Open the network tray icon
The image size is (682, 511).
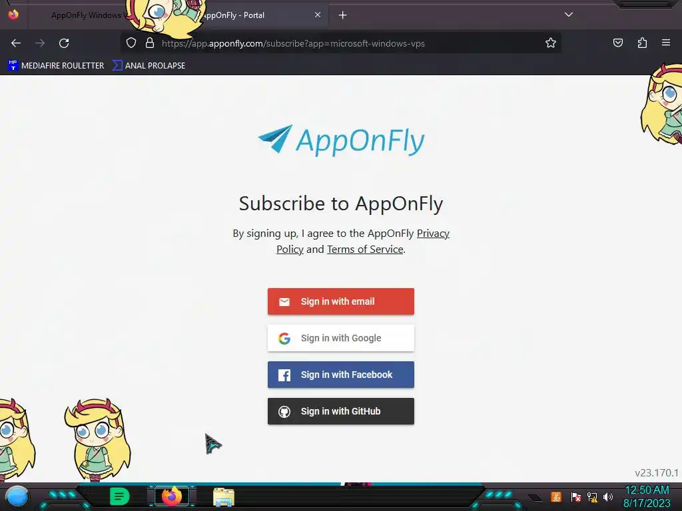click(x=592, y=497)
